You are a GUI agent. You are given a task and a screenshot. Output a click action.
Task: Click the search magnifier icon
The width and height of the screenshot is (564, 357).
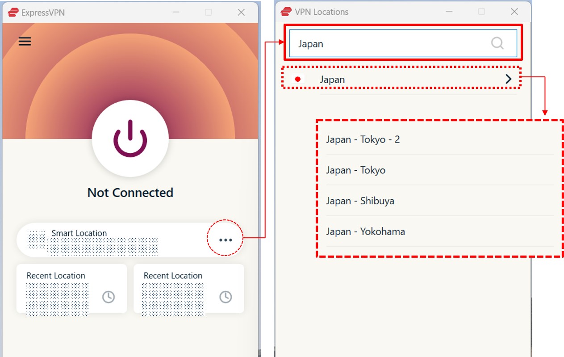(497, 43)
